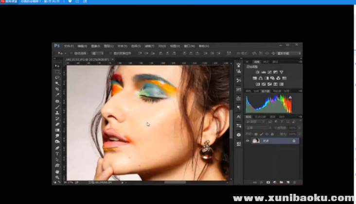
Task: Select the Horizontal Type tool
Action: [x=57, y=154]
